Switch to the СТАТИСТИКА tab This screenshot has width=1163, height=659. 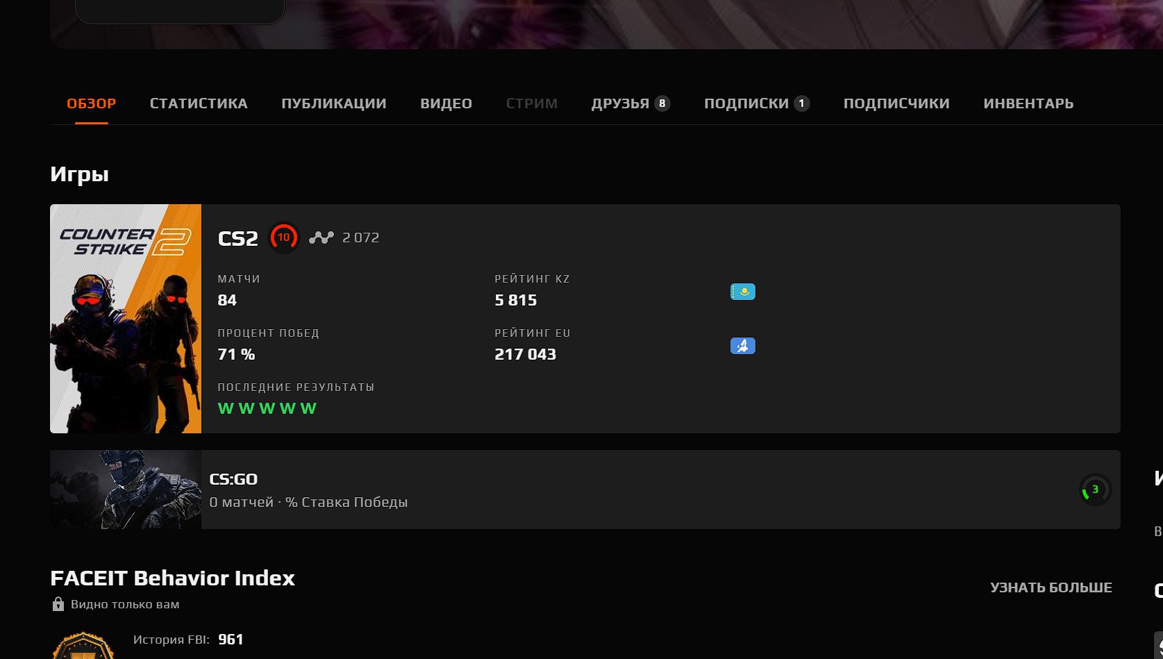(x=199, y=103)
